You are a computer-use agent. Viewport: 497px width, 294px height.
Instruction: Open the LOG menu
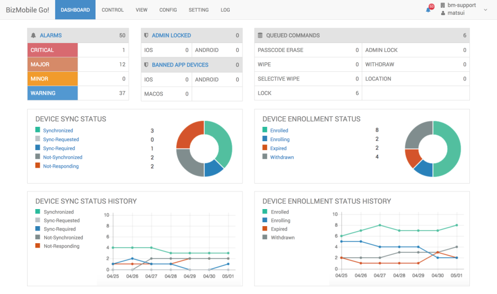(225, 10)
